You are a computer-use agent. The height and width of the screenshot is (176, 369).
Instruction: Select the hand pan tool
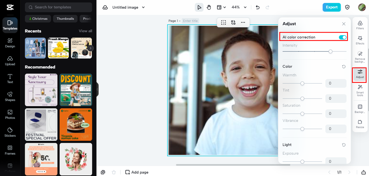[x=209, y=7]
